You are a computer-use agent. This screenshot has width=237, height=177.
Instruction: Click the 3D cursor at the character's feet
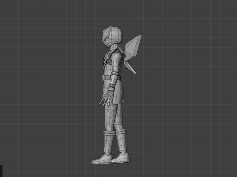pyautogui.click(x=115, y=162)
